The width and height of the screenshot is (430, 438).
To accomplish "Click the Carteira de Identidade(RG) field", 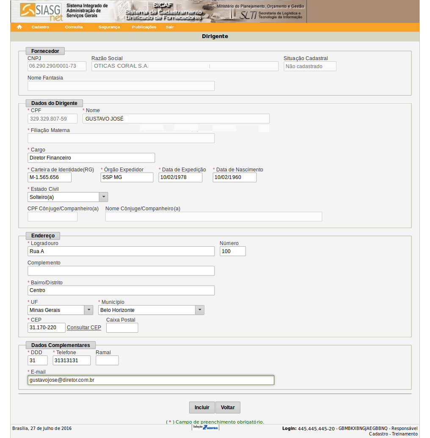I will (x=50, y=177).
